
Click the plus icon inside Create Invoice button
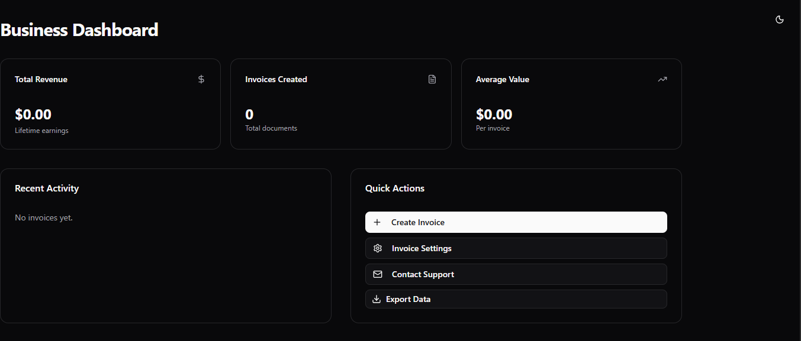point(377,222)
